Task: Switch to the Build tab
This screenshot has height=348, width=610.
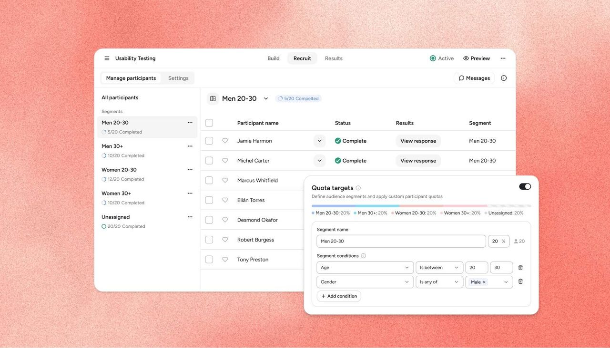Action: point(274,58)
